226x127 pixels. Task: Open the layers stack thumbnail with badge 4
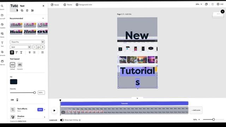(x=218, y=14)
